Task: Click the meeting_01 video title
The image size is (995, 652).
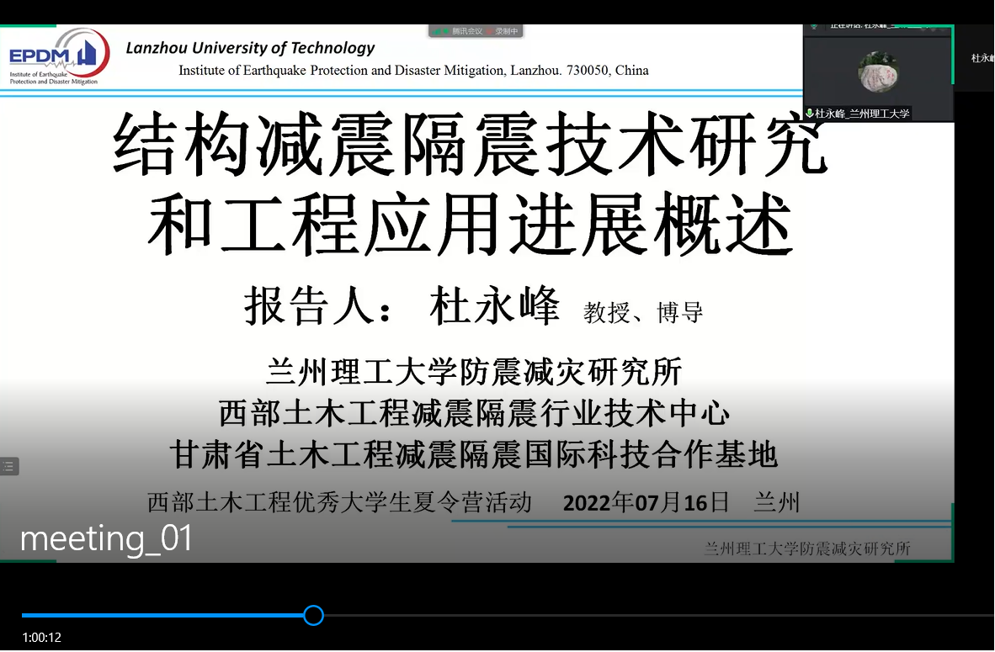Action: point(106,538)
